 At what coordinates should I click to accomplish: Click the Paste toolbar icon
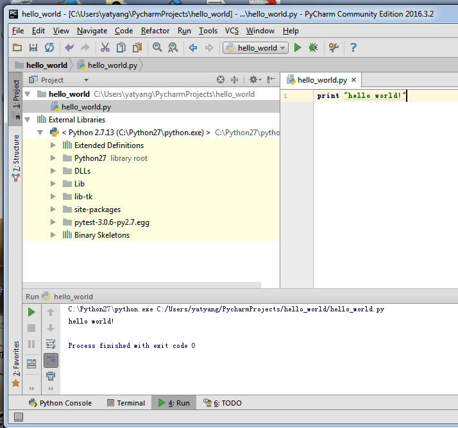(137, 47)
